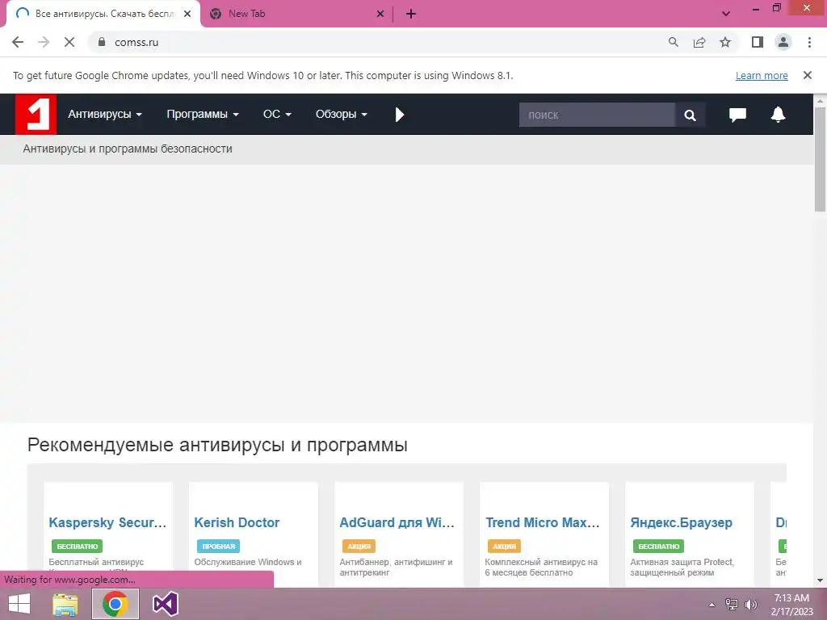Expand the ОС dropdown menu

(277, 115)
